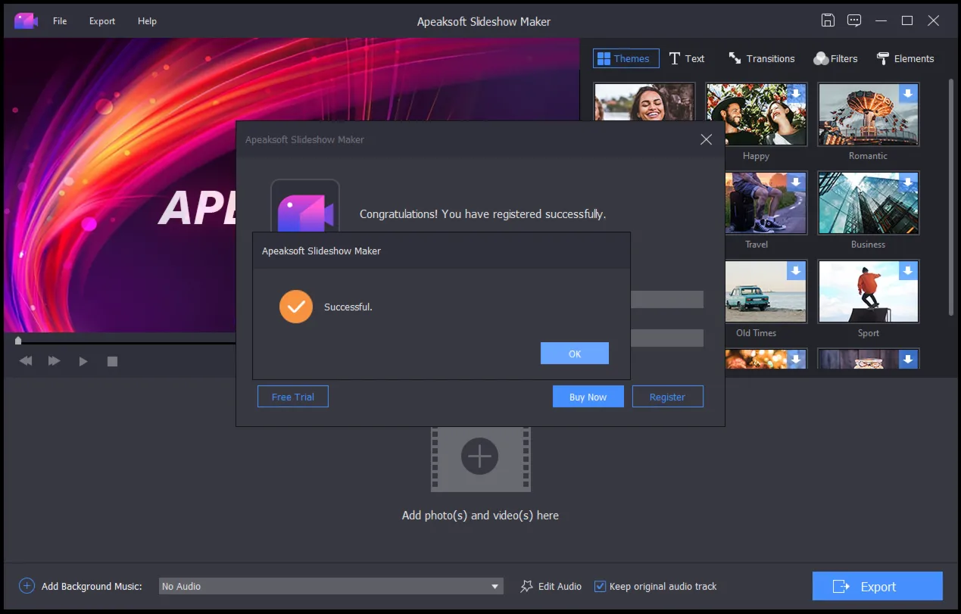Open the File menu
The image size is (961, 614).
(x=60, y=21)
